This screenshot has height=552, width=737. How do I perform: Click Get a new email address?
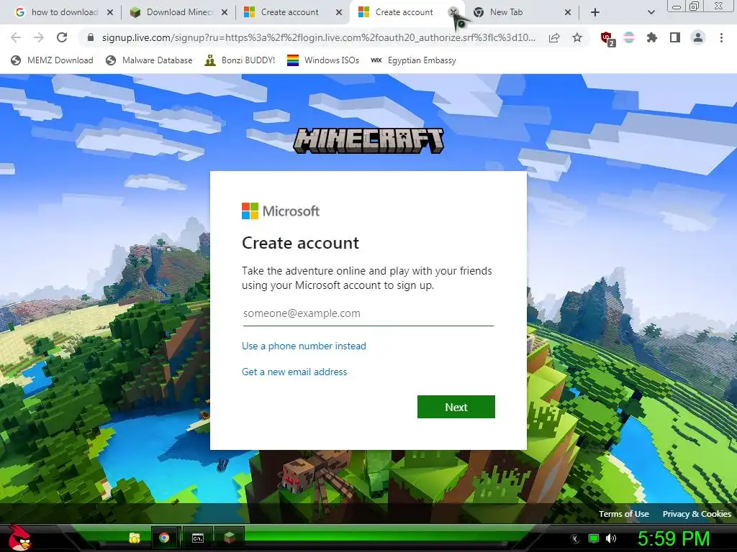click(x=294, y=372)
